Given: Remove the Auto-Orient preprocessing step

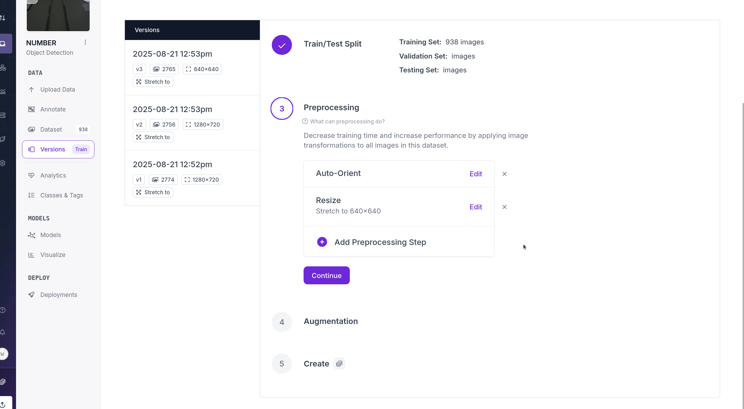Looking at the screenshot, I should point(504,174).
